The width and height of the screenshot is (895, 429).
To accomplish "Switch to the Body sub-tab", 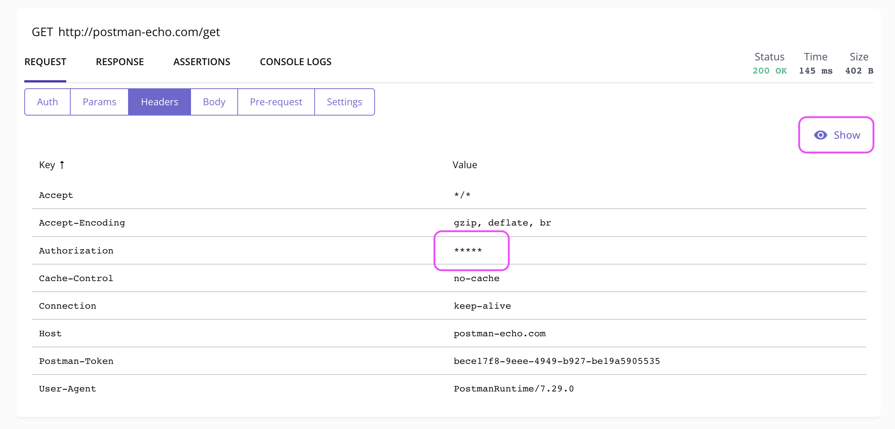I will coord(214,102).
